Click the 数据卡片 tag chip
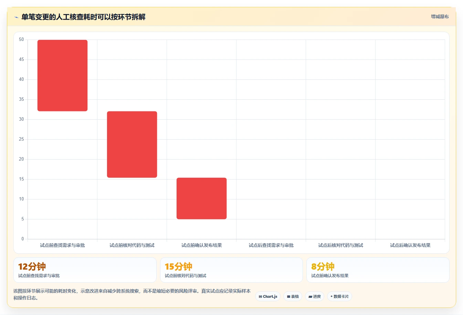The width and height of the screenshot is (463, 315). [x=339, y=296]
